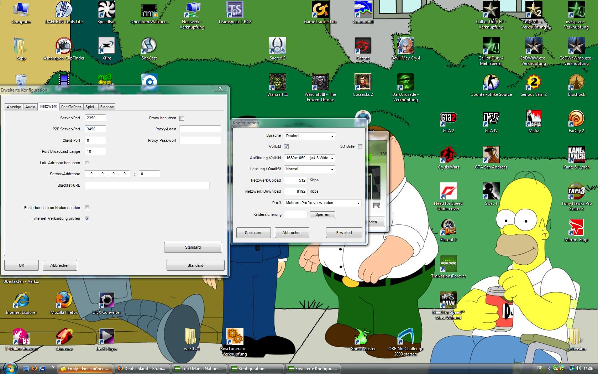Launch Cannonhill desktop shortcut

coord(363,13)
